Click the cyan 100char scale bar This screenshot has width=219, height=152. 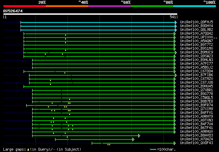point(153,150)
